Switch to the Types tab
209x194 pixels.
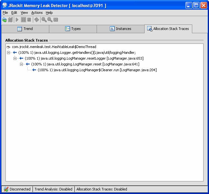tap(73, 29)
